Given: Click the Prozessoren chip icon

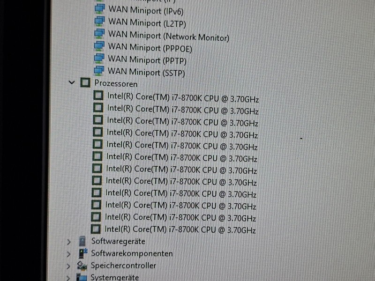Looking at the screenshot, I should pyautogui.click(x=85, y=82).
